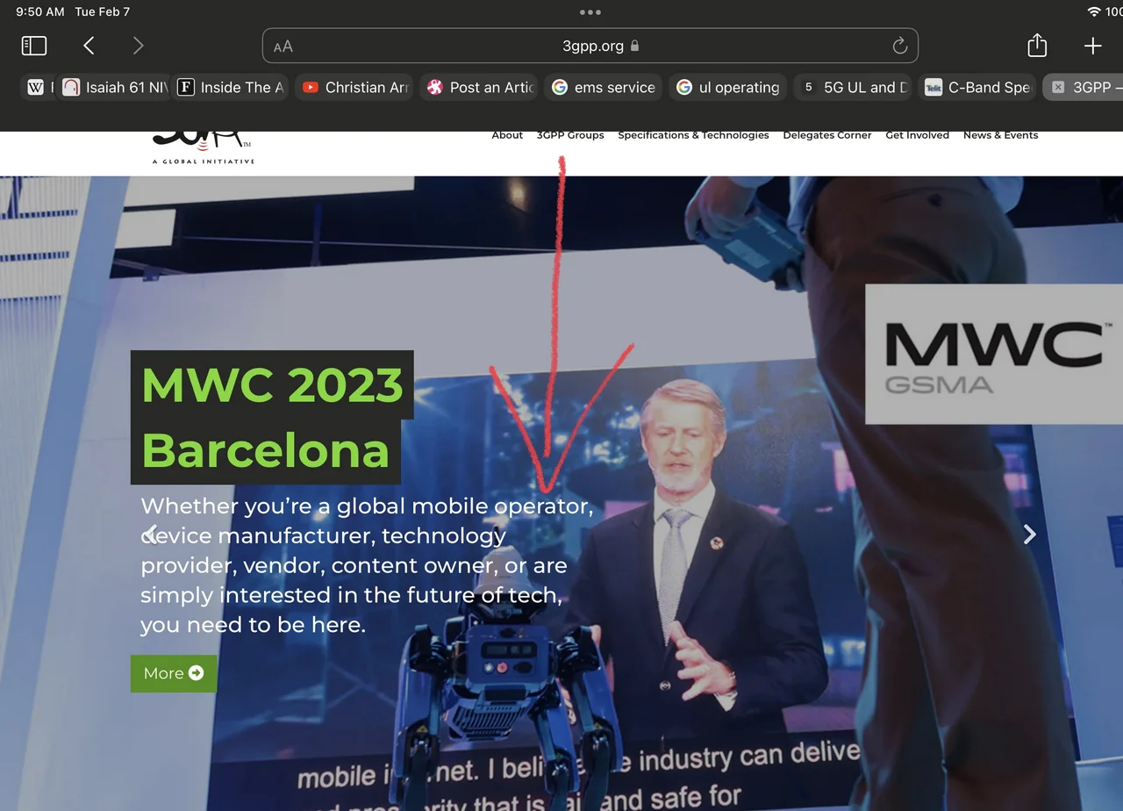Image resolution: width=1123 pixels, height=811 pixels.
Task: Tap the Wi-Fi status icon
Action: tap(1093, 12)
